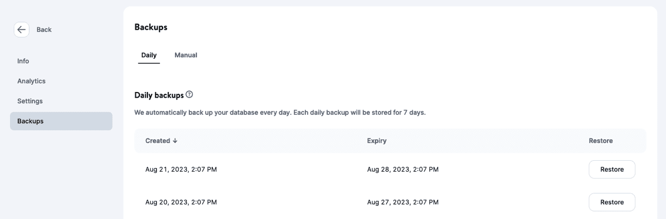Click the sort arrow next to Created
Viewport: 666px width, 219px height.
pyautogui.click(x=175, y=141)
